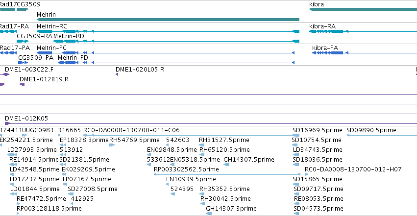The image size is (417, 216).
Task: Click the Meltrin gene bar
Action: [x=168, y=20]
